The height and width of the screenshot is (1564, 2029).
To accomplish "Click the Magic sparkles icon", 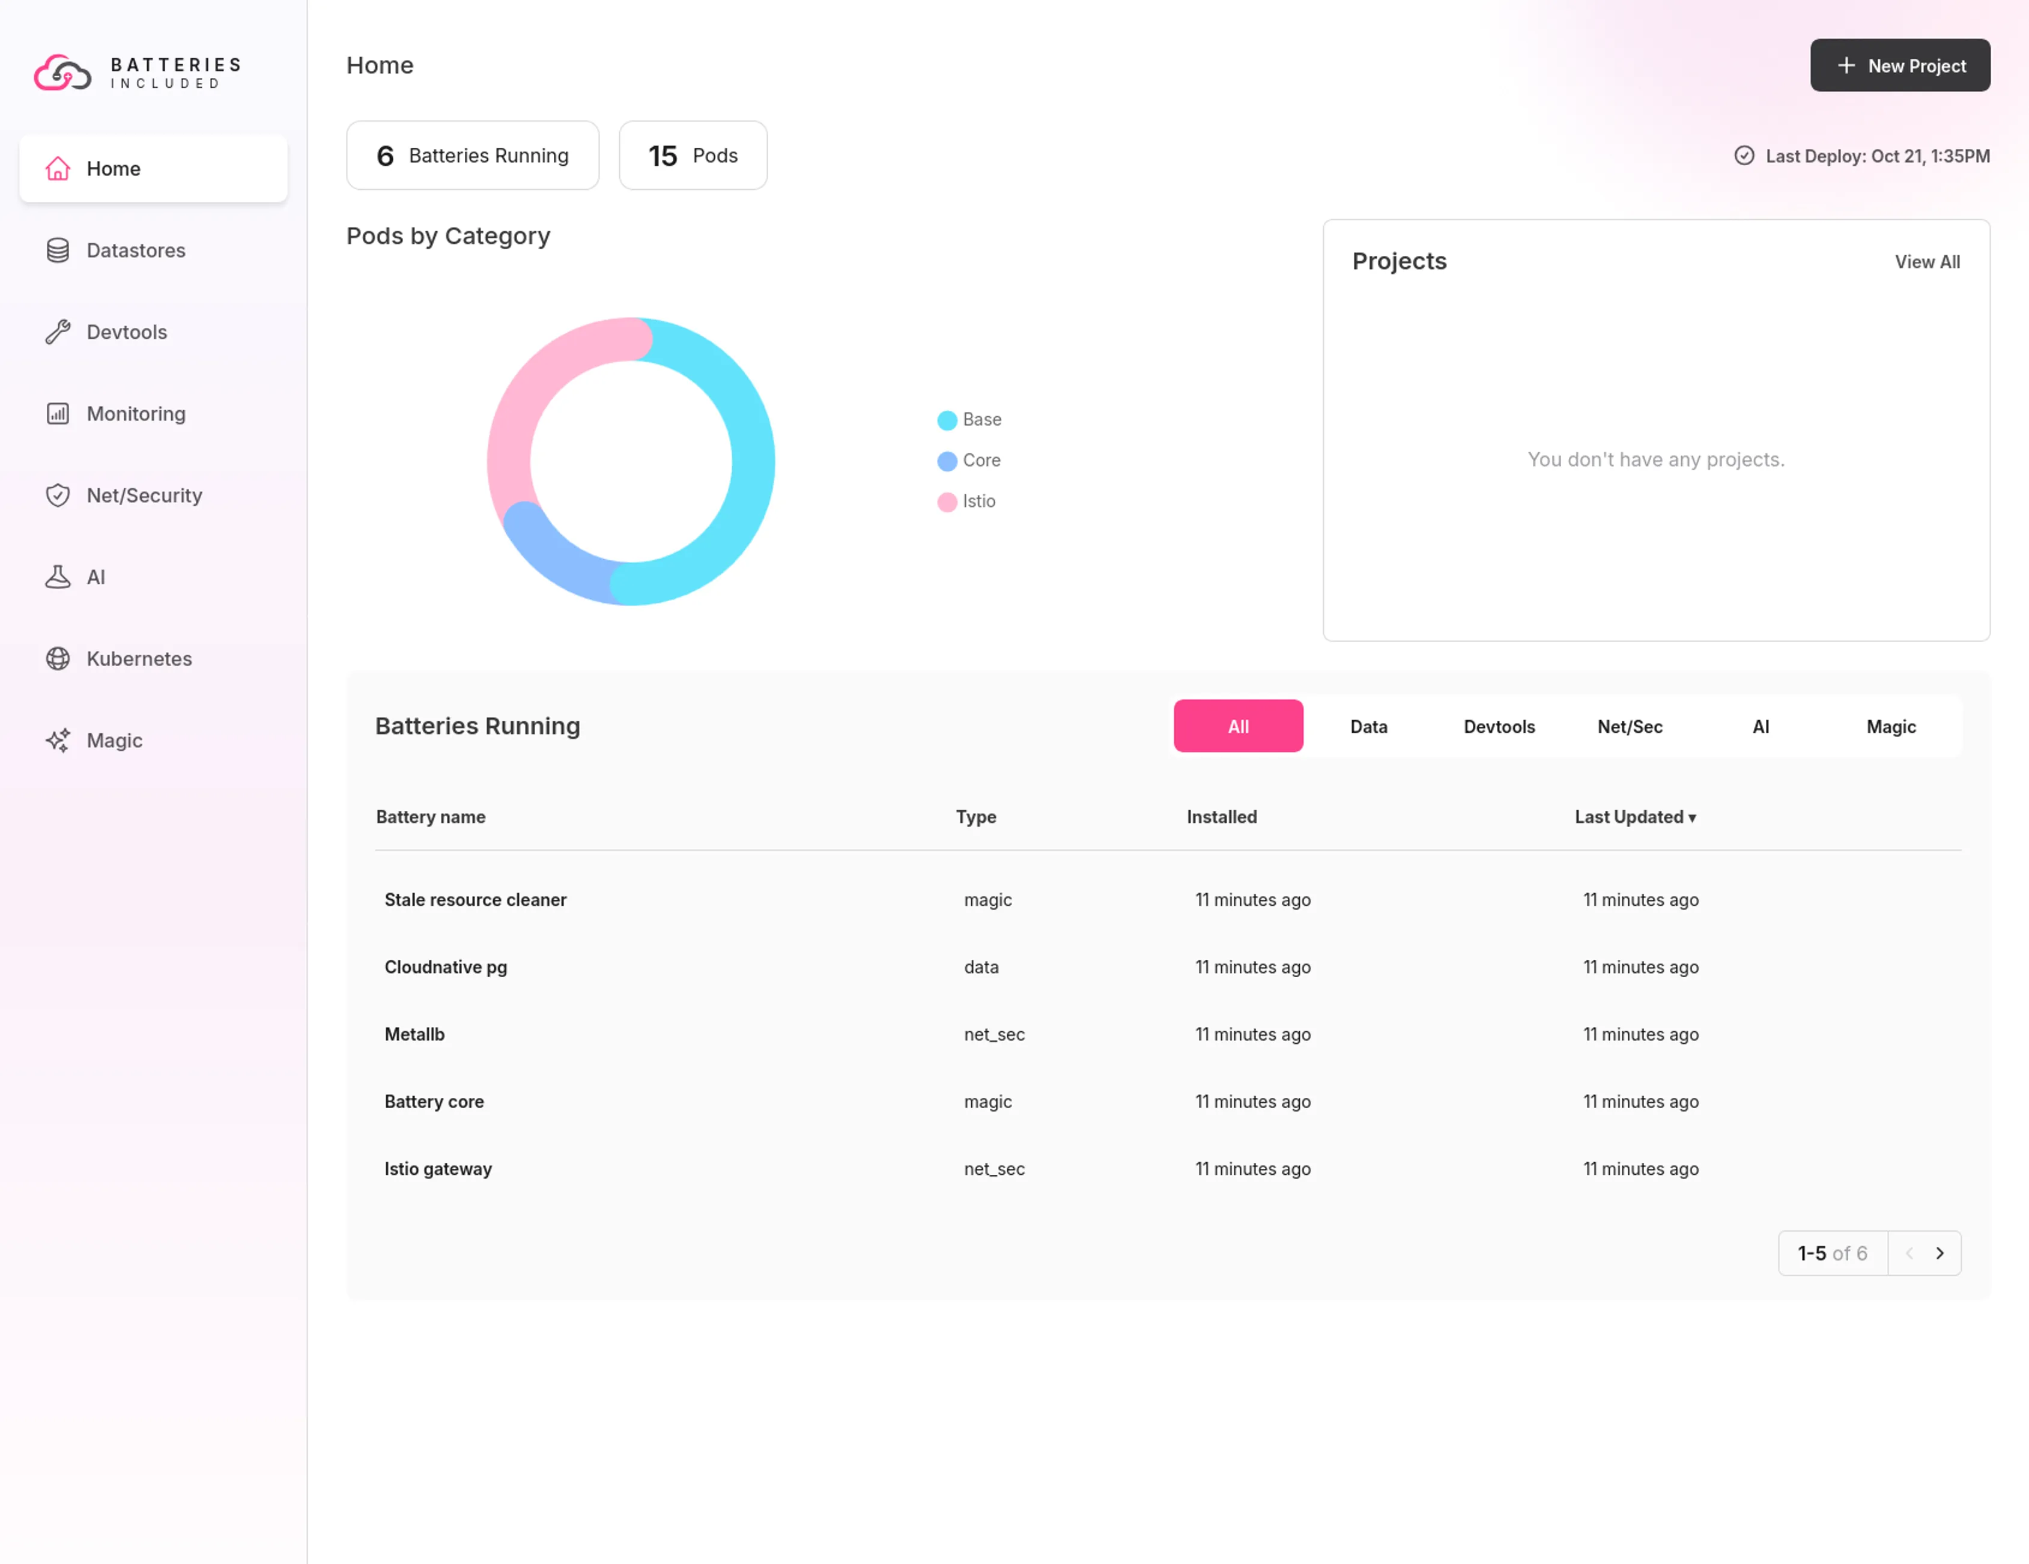I will [x=58, y=740].
